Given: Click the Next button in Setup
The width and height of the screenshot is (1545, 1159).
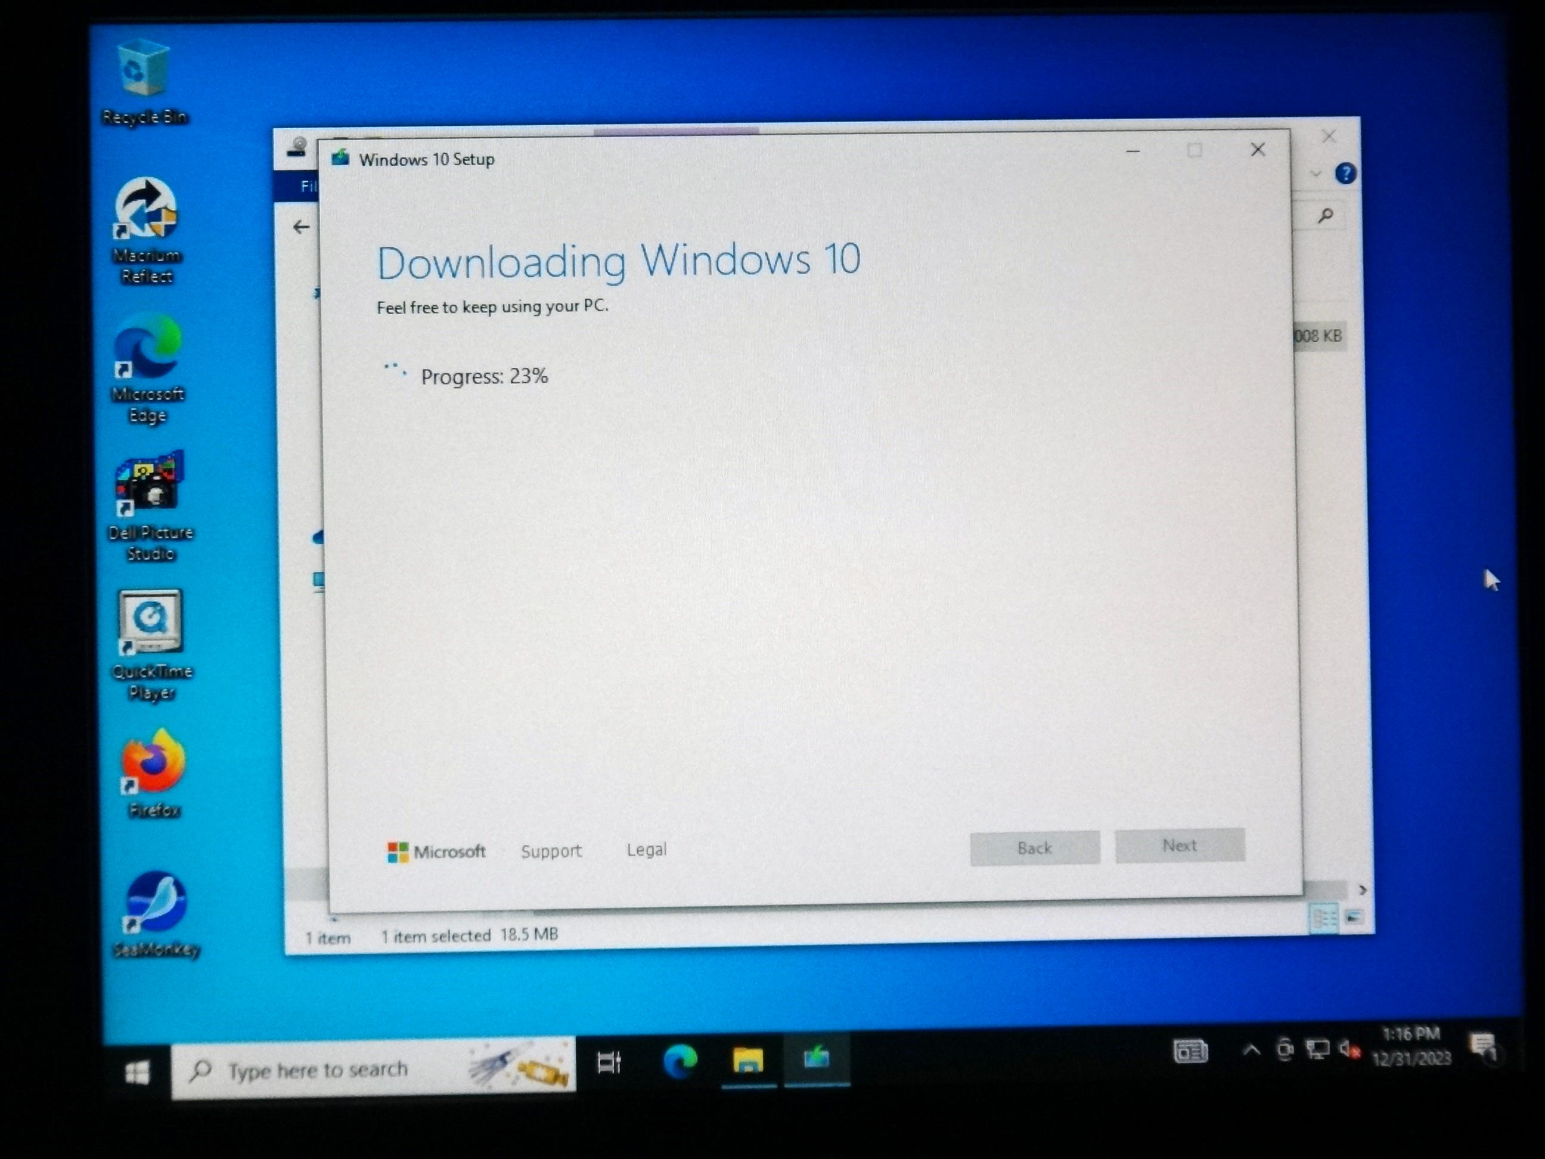Looking at the screenshot, I should 1180,845.
